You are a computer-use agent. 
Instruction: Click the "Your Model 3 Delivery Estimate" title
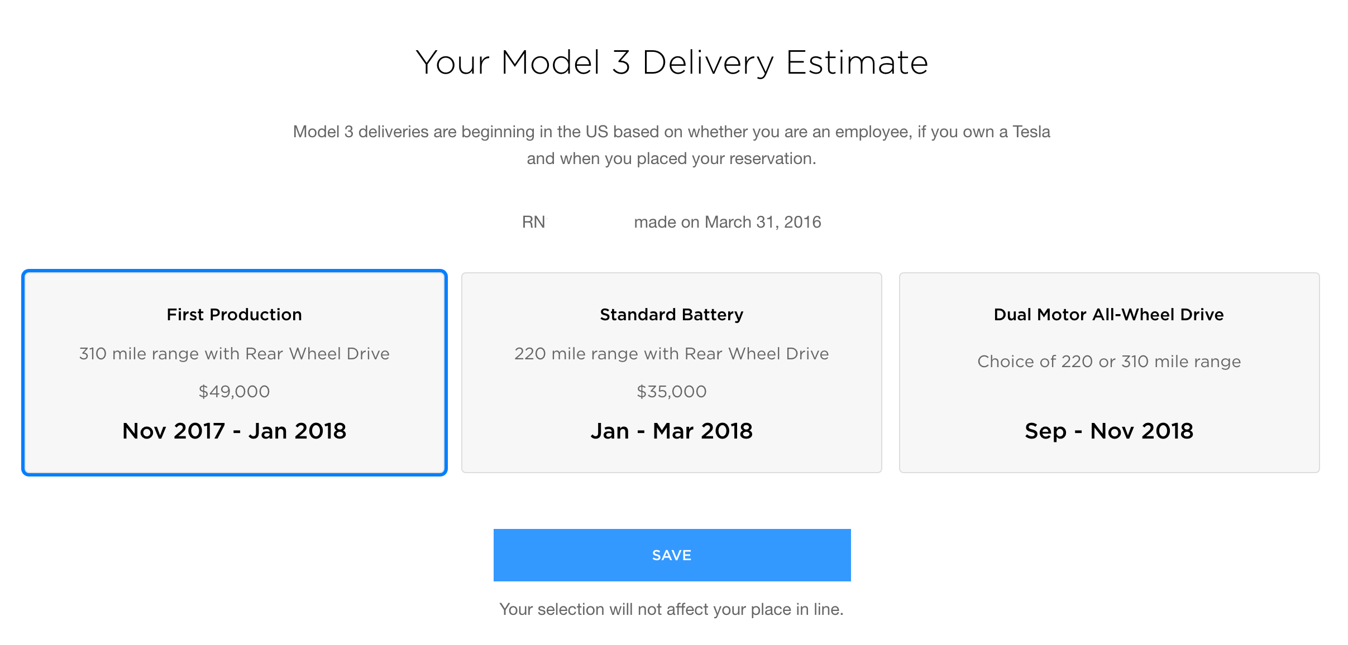[x=672, y=62]
